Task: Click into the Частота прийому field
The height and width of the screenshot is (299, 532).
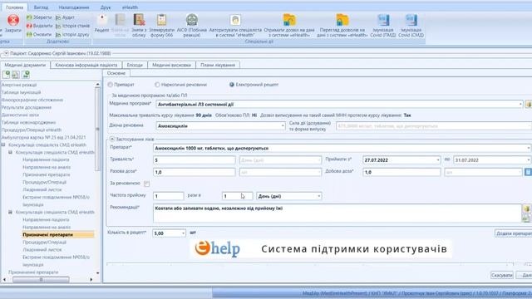Action: pos(168,196)
